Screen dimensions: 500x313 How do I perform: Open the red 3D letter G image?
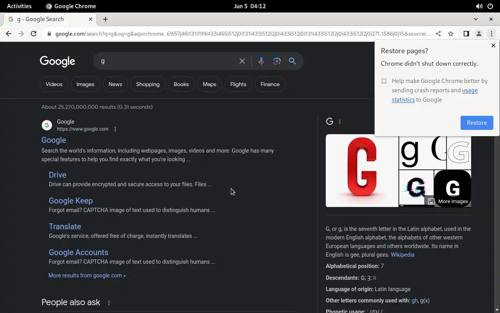362,171
